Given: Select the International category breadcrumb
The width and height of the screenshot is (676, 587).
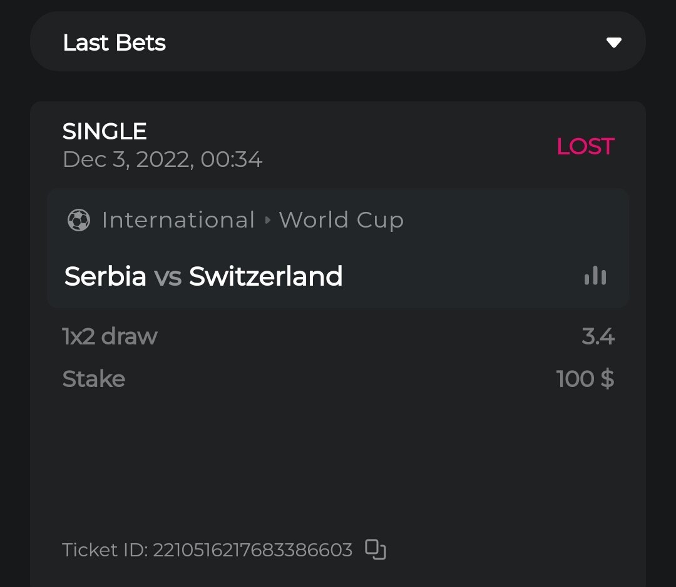Looking at the screenshot, I should (x=178, y=220).
